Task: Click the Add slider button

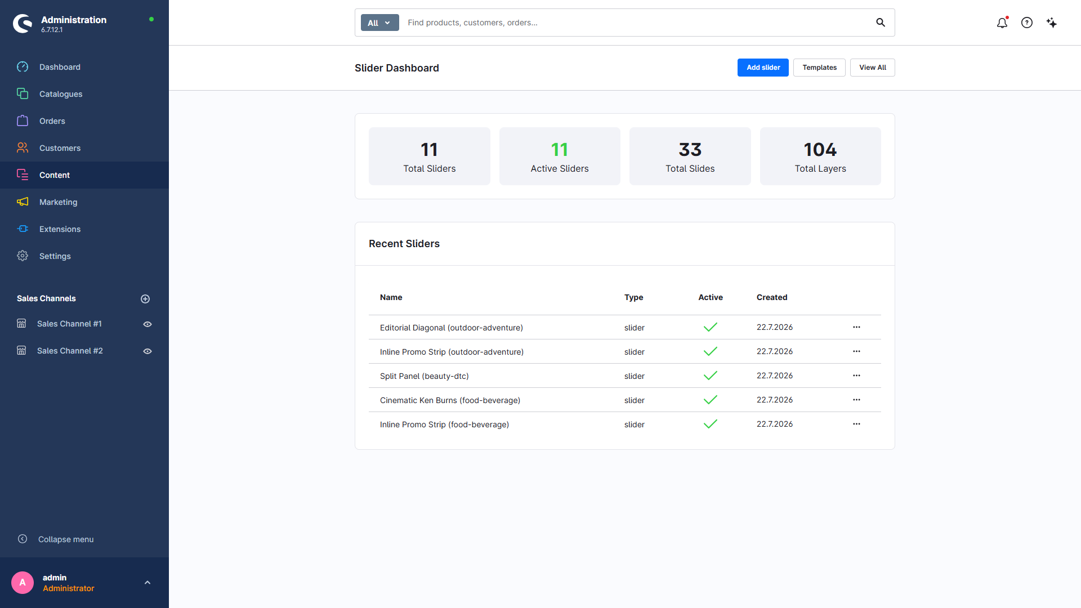Action: pyautogui.click(x=763, y=68)
